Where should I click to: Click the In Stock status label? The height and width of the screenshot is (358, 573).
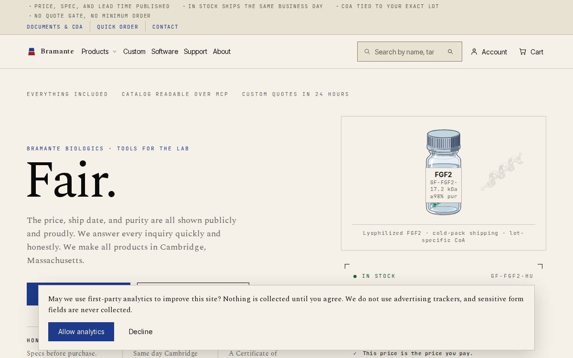click(x=374, y=276)
